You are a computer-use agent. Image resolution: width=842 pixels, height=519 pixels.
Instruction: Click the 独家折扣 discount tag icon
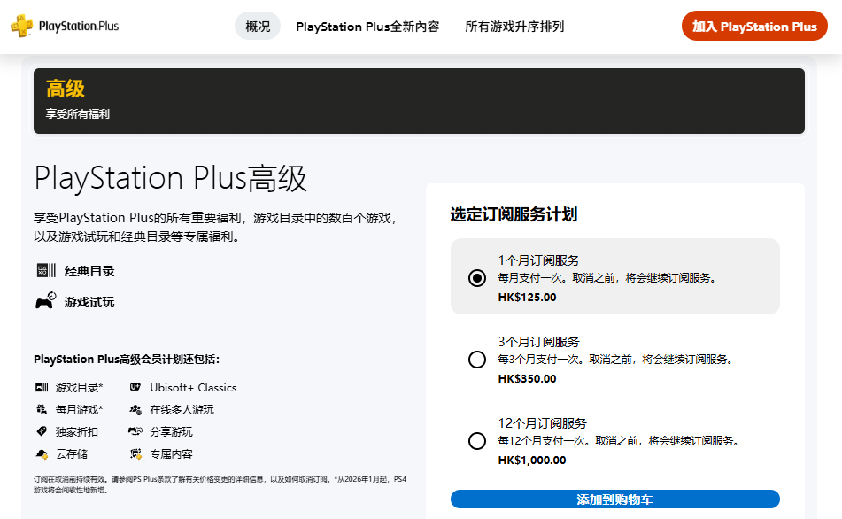coord(42,431)
